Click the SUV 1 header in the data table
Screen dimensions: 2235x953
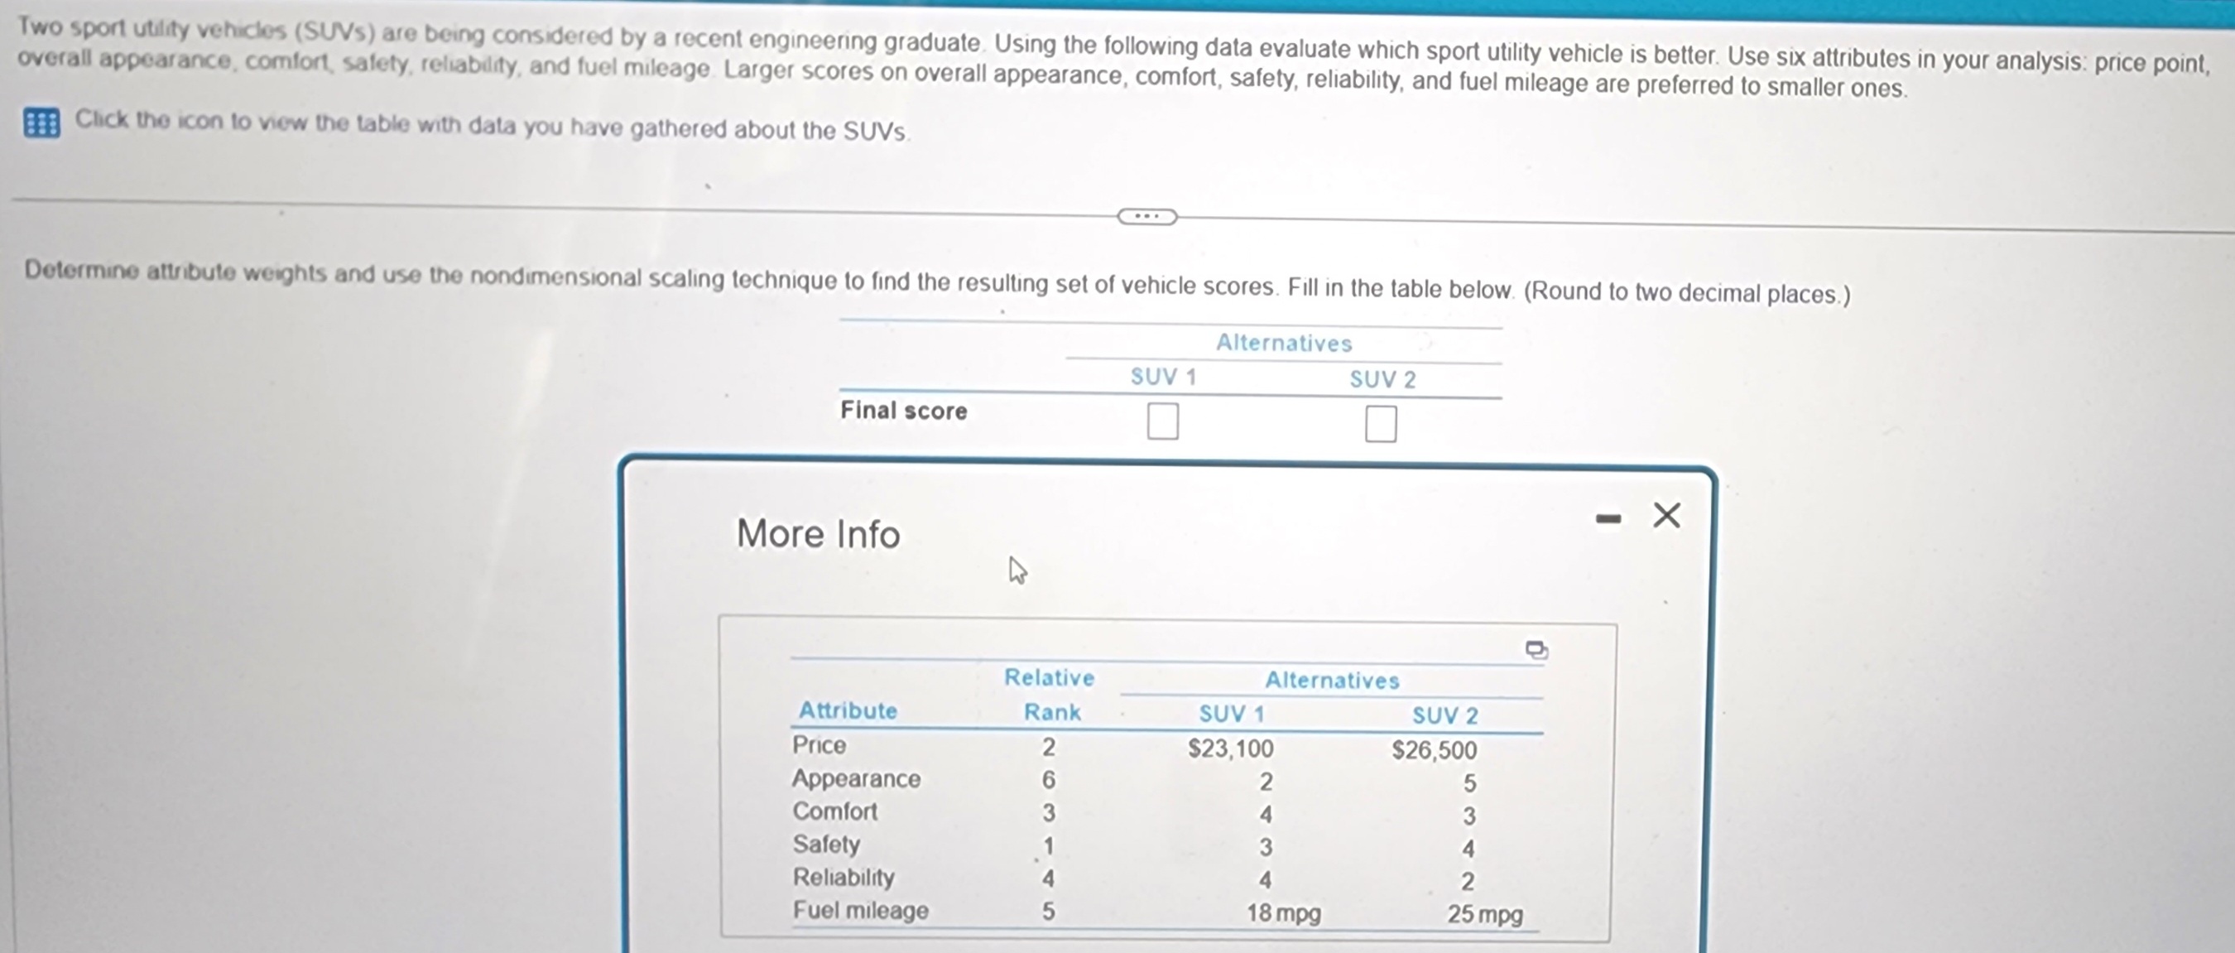(1231, 714)
